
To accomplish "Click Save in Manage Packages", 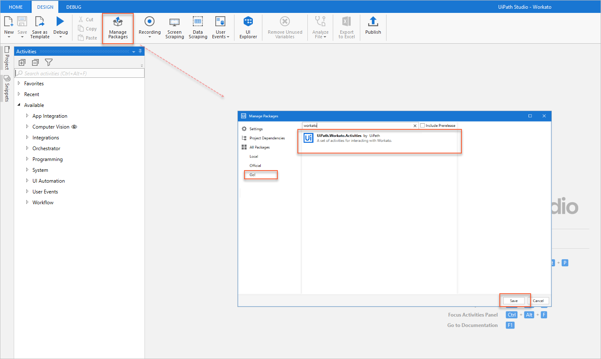I will [514, 301].
